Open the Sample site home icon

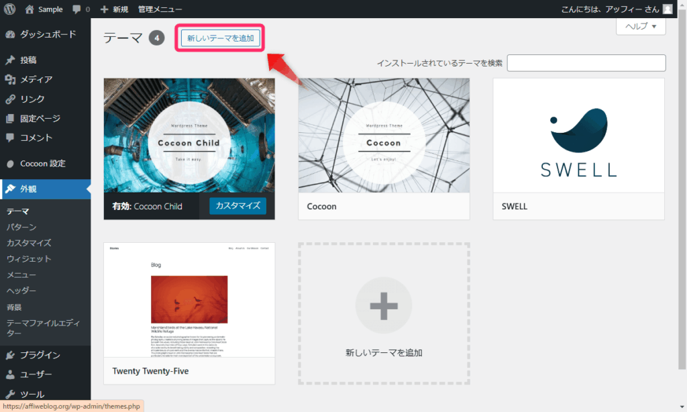(30, 9)
